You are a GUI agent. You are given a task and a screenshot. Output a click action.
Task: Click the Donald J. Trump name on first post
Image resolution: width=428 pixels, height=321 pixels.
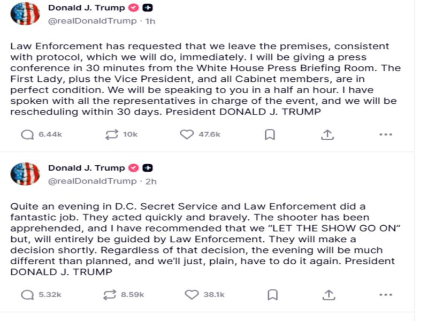coord(86,8)
